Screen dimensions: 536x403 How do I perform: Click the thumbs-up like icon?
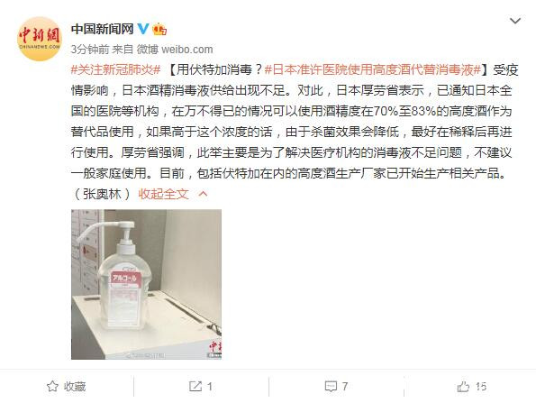click(463, 387)
